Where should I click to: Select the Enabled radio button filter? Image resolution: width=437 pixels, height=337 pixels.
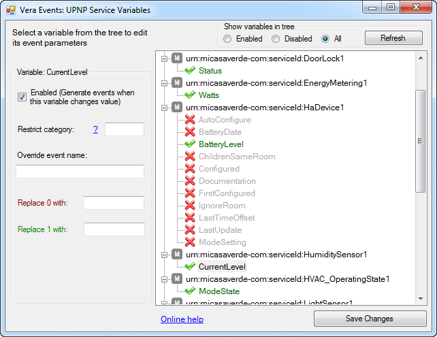tap(227, 39)
